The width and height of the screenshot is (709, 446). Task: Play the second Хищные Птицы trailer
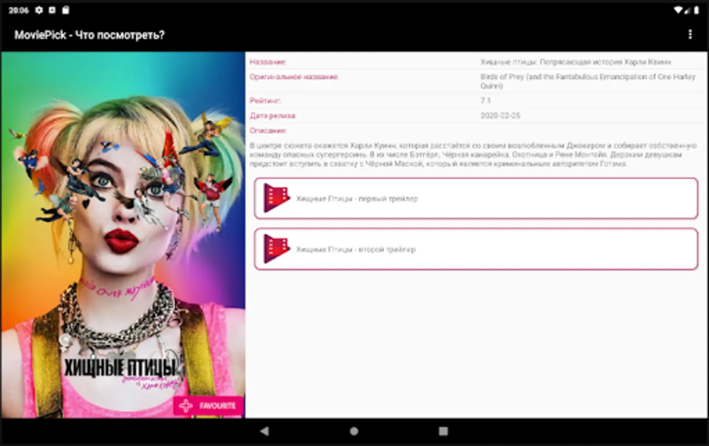(x=476, y=249)
